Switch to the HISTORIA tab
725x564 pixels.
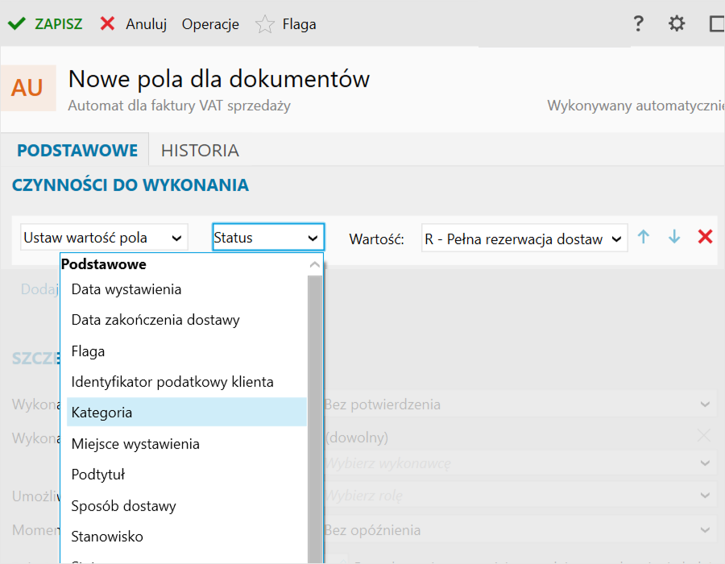click(x=200, y=151)
